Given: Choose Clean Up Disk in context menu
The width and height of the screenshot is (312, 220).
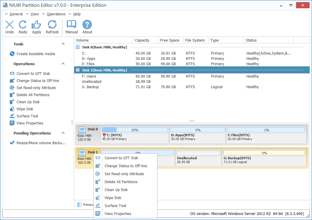Looking at the screenshot, I should 125,190.
